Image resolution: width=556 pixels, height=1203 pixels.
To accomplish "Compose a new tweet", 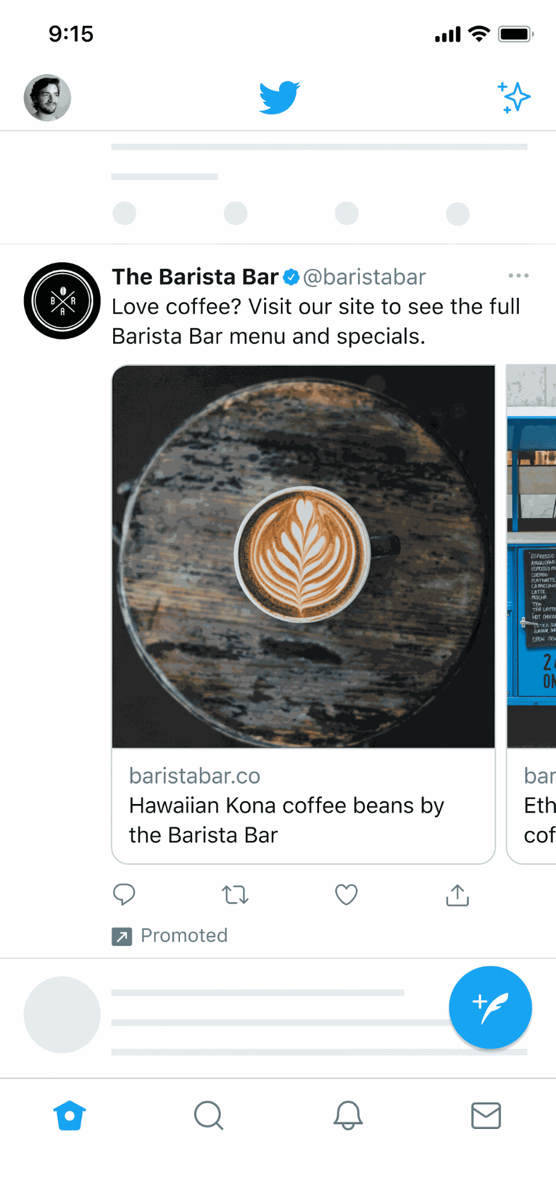I will [x=490, y=1007].
